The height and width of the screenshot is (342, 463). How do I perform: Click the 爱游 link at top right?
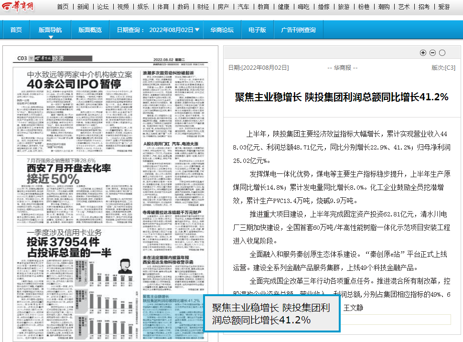pyautogui.click(x=444, y=7)
